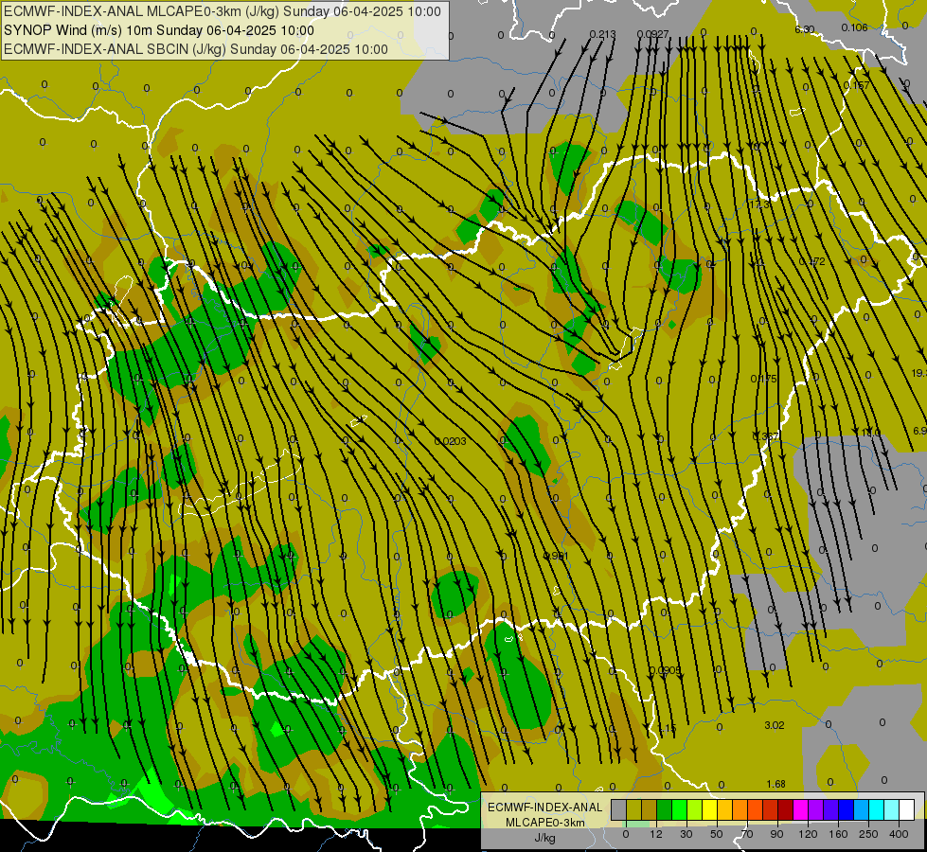Click the olive-yellow swatch in the legend
927x852 pixels.
coord(633,809)
